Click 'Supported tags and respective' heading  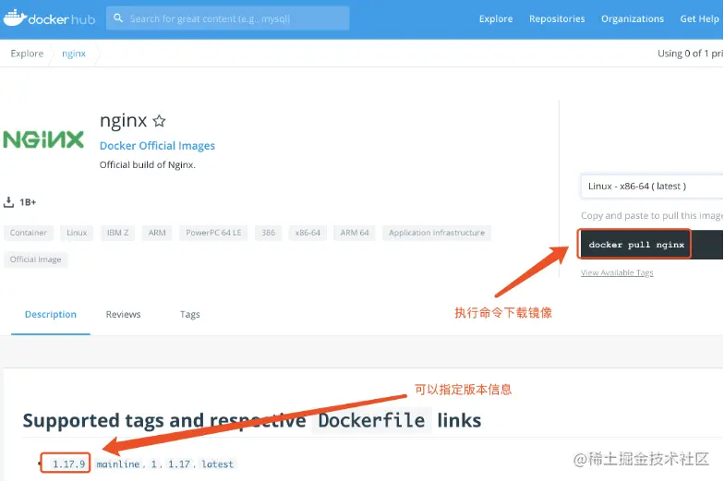point(164,421)
